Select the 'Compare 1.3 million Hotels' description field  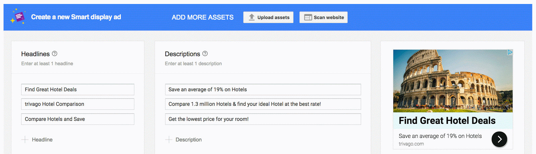263,104
